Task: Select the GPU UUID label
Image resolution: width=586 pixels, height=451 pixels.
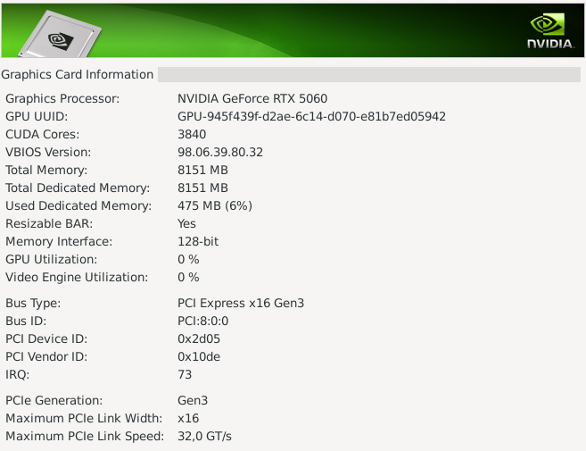Action: [37, 116]
